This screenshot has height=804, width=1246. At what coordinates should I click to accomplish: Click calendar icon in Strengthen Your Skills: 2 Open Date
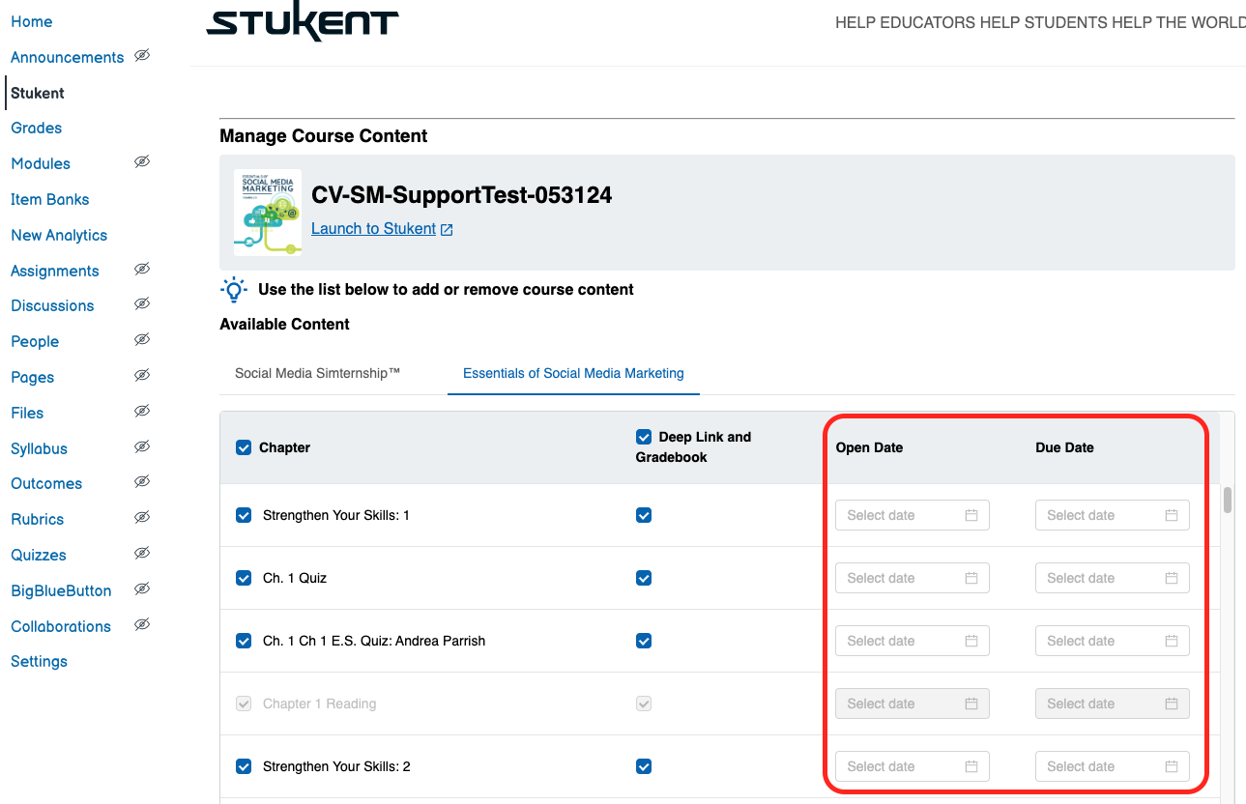(x=971, y=766)
